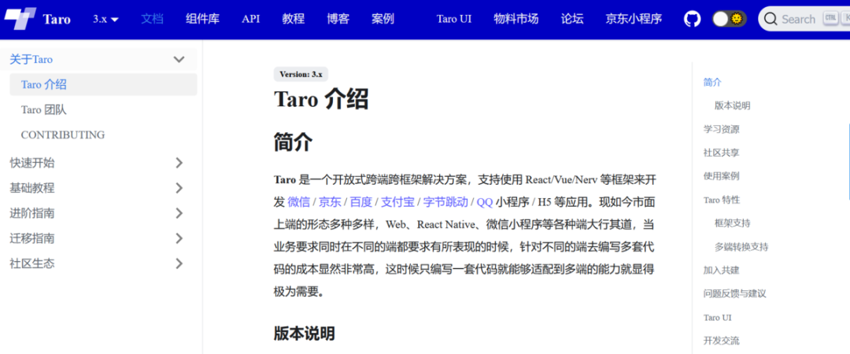
Task: Open the 字节跳动 mini program link
Action: coord(445,202)
